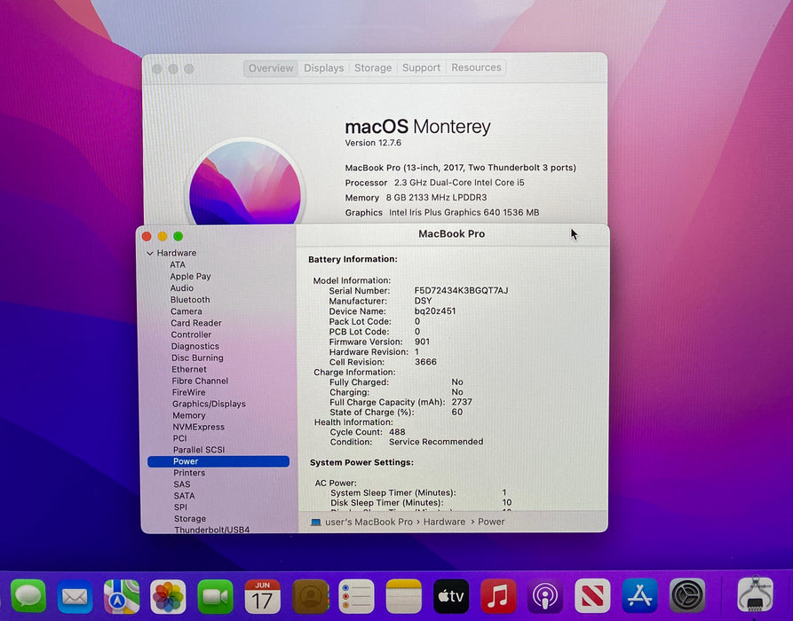Click the Service Recommended condition text
Image resolution: width=793 pixels, height=621 pixels.
pos(436,442)
